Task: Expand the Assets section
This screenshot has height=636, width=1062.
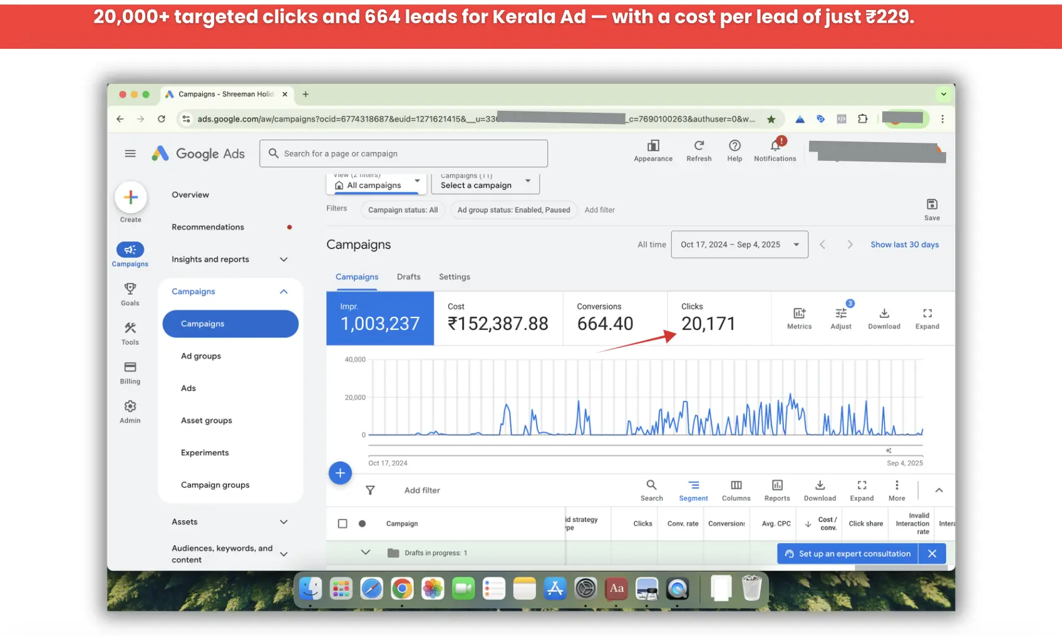Action: point(284,522)
